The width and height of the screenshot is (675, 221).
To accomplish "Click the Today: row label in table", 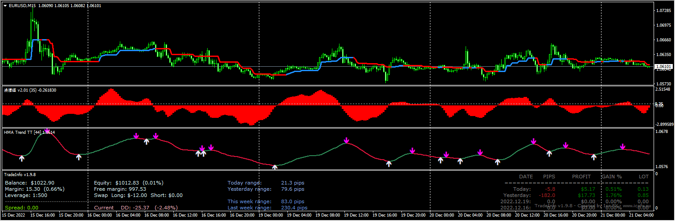I will click(522, 189).
